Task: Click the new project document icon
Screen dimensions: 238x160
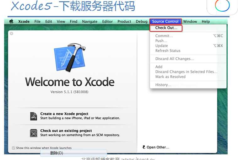Action: pyautogui.click(x=34, y=116)
